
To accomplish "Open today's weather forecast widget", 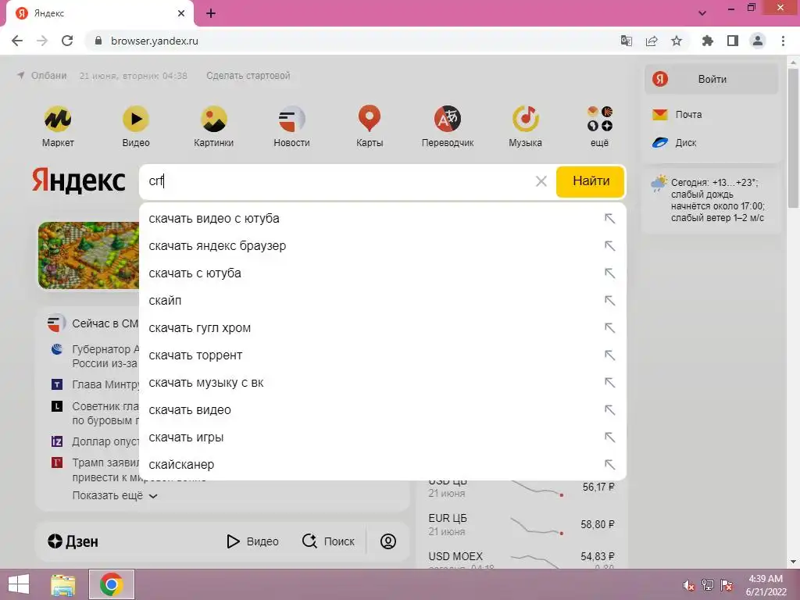I will (710, 200).
